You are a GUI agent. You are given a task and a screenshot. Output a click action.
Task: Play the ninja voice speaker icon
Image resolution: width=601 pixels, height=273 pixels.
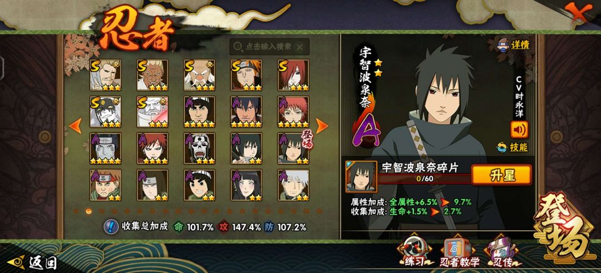click(519, 130)
